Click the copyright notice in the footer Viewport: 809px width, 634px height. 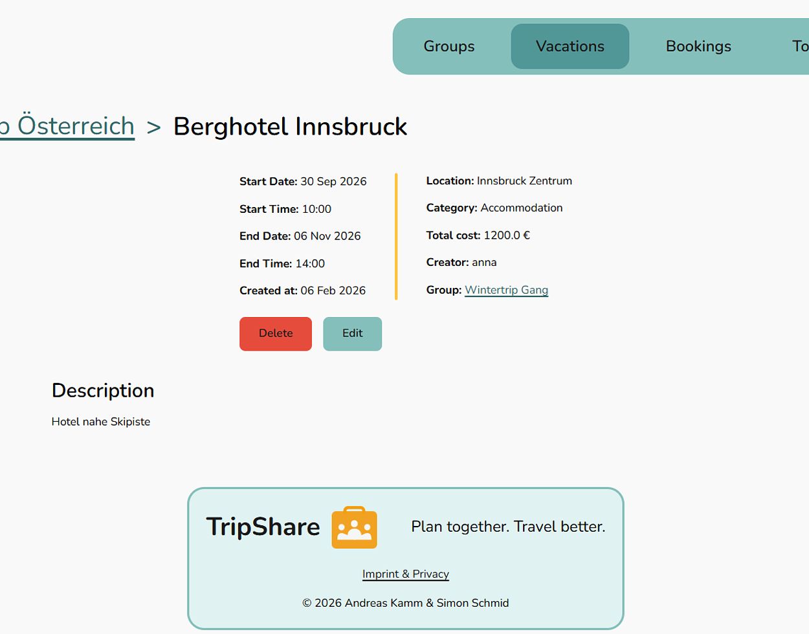(405, 603)
